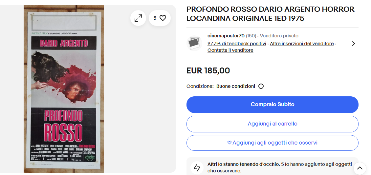371x175 pixels.
Task: View 97,7% di feedback positivi
Action: click(x=237, y=44)
